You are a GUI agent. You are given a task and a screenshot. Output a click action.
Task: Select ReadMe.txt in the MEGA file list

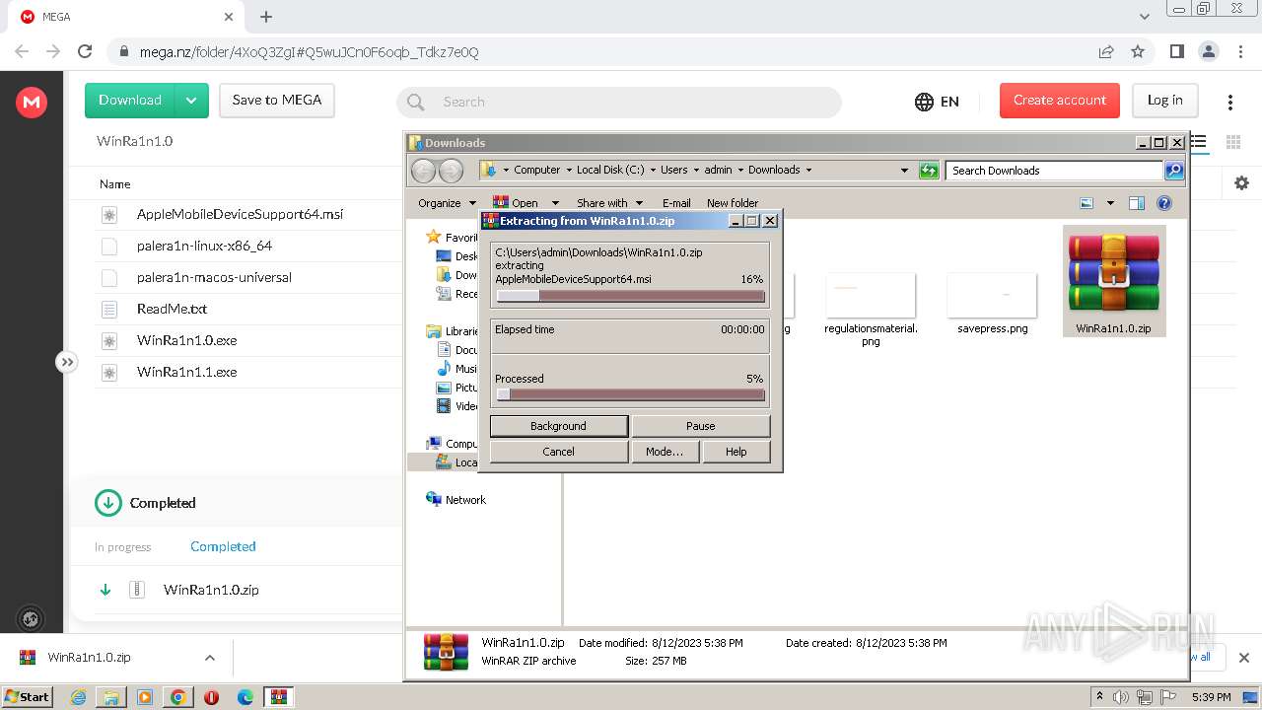[x=172, y=309]
